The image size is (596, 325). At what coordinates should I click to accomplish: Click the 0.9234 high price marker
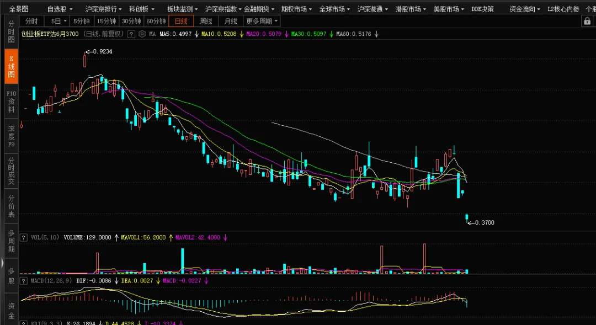click(103, 52)
